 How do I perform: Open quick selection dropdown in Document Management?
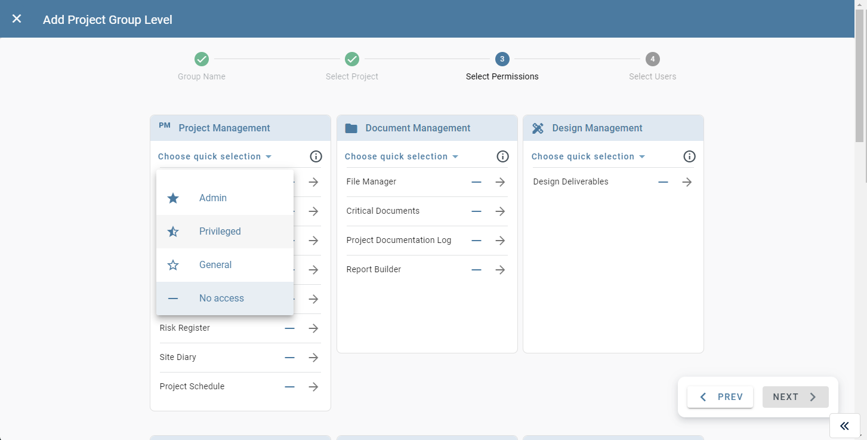402,156
